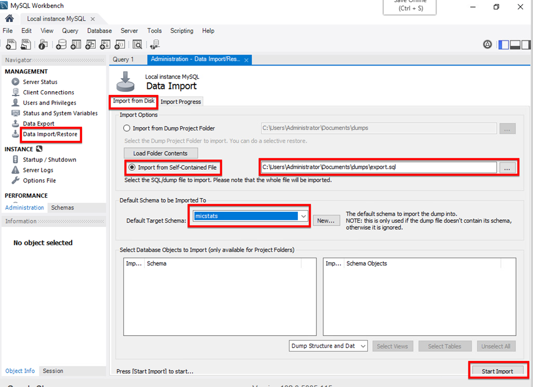The height and width of the screenshot is (387, 533).
Task: Open the Database menu
Action: click(99, 31)
